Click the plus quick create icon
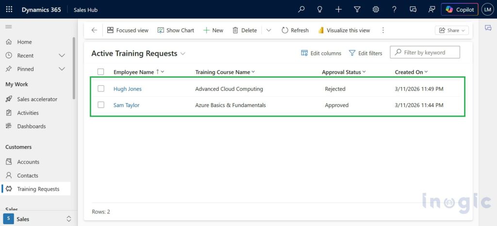497x226 pixels. [x=338, y=10]
